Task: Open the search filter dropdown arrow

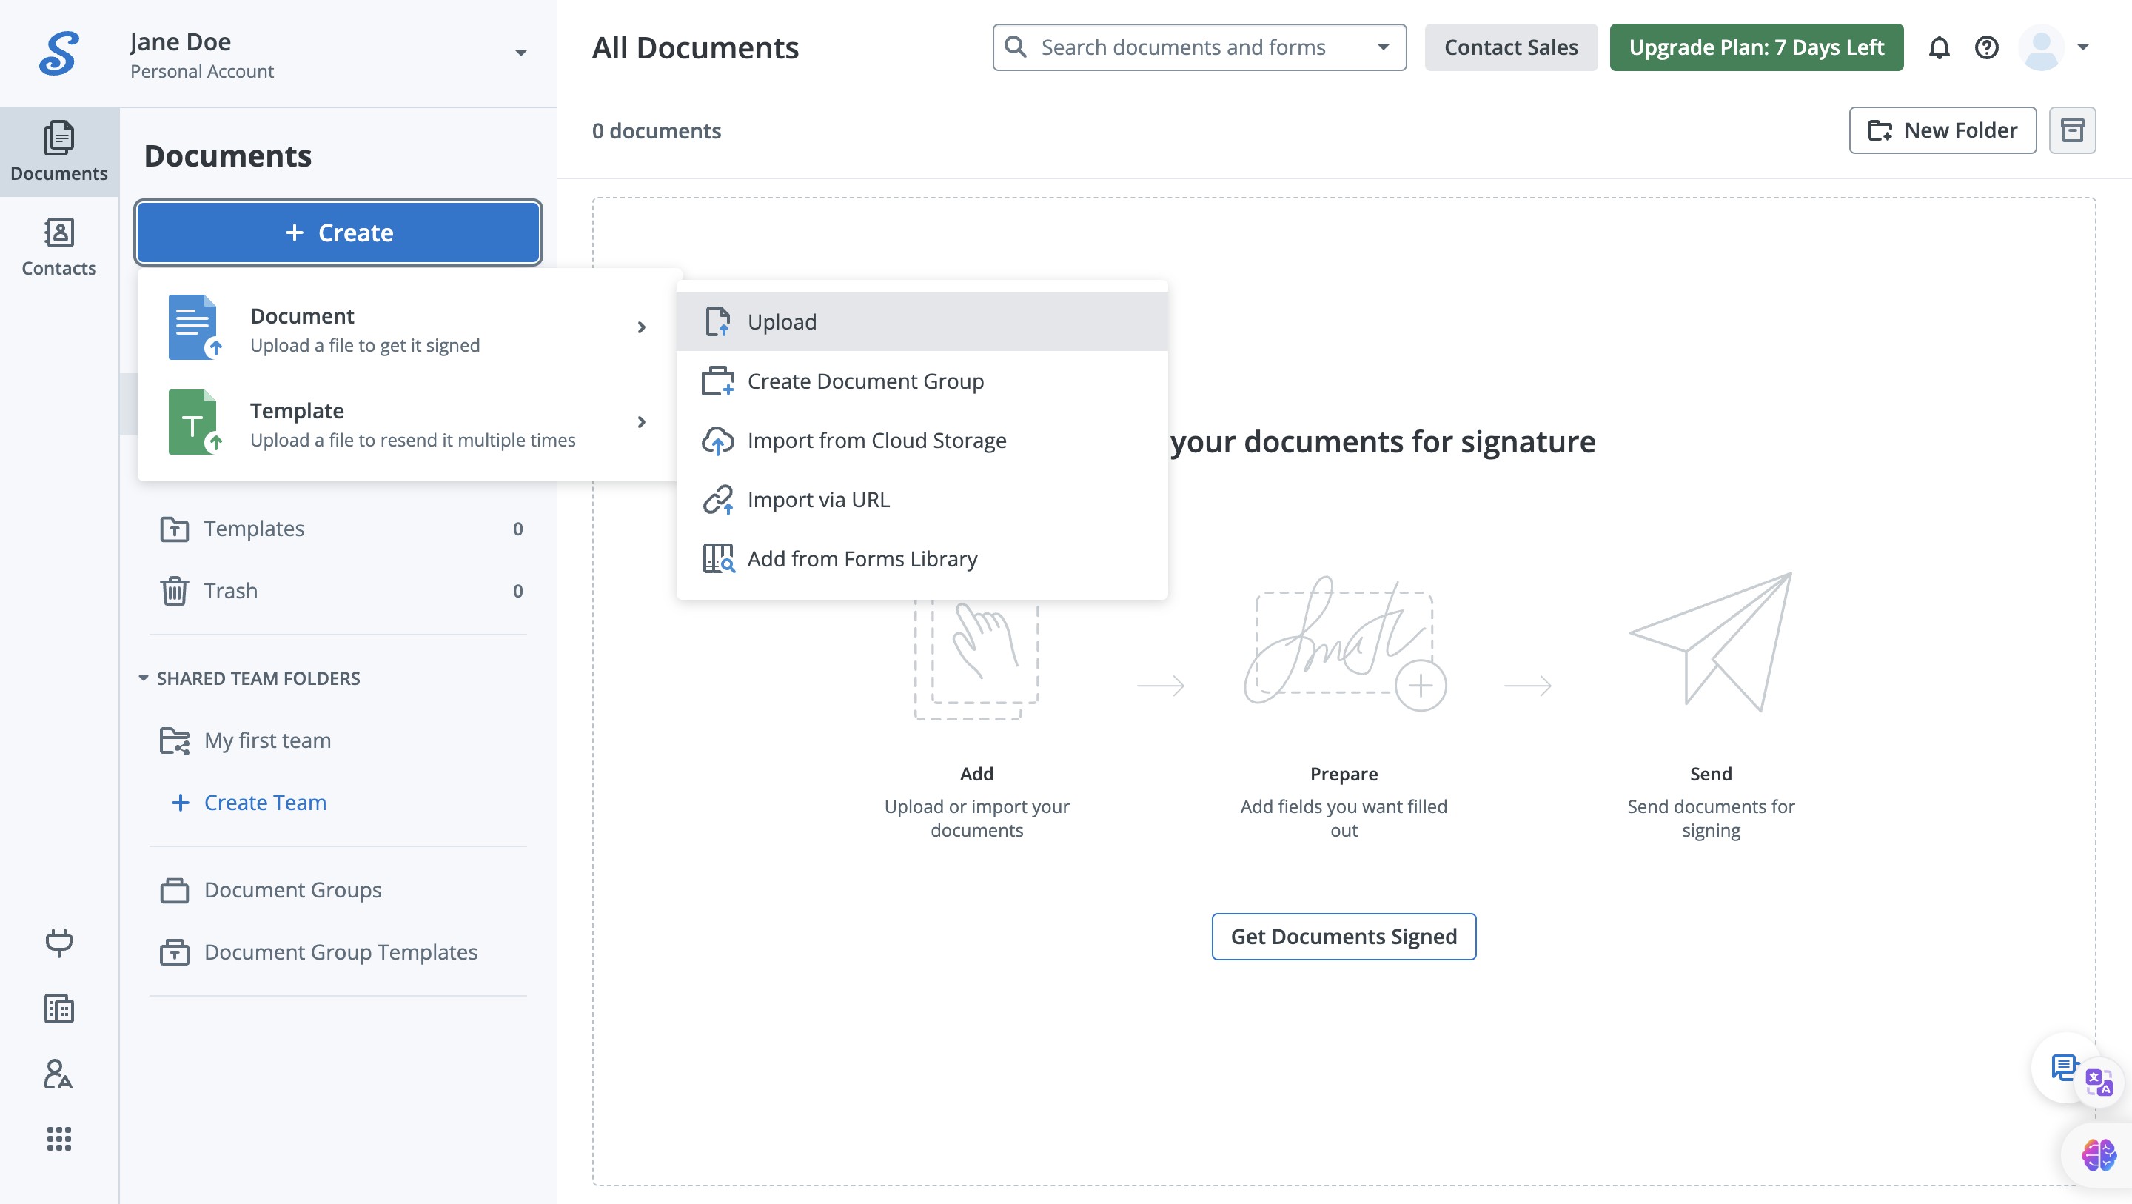Action: tap(1383, 47)
